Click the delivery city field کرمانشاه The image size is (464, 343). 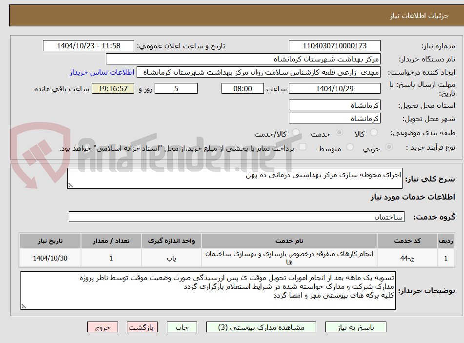(334, 119)
